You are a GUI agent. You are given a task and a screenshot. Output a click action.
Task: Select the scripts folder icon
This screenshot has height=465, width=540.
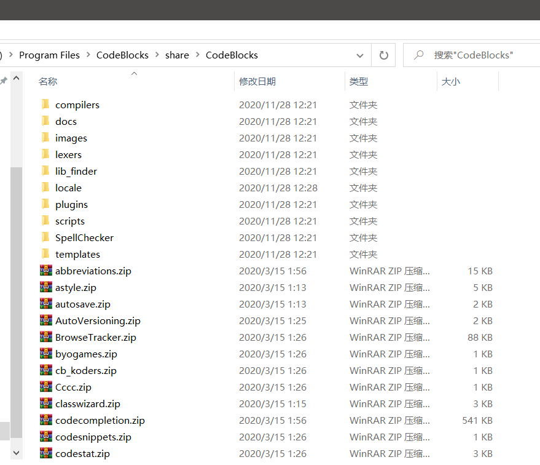[x=45, y=220]
